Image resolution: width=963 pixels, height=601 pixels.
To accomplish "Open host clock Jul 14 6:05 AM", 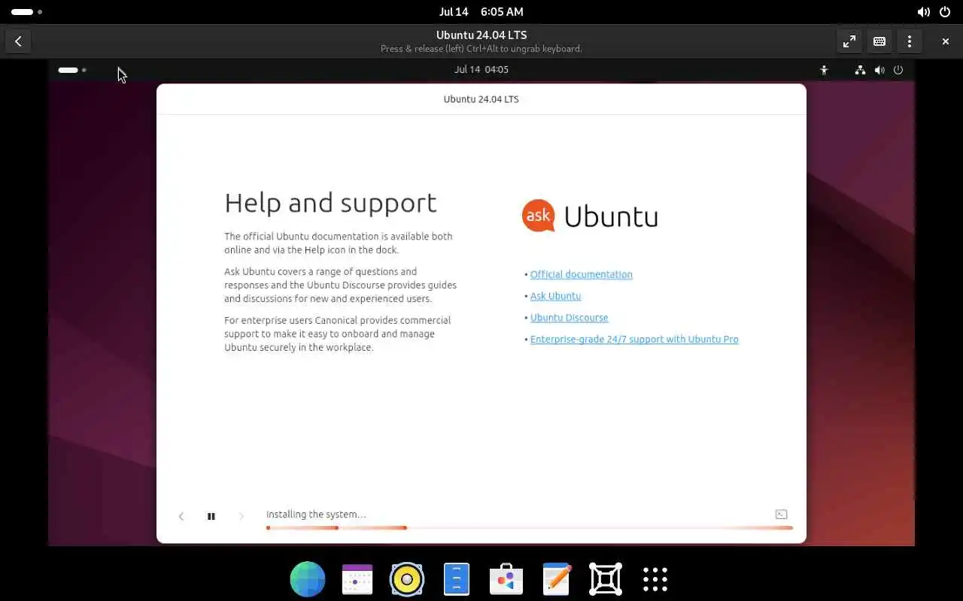I will click(481, 12).
